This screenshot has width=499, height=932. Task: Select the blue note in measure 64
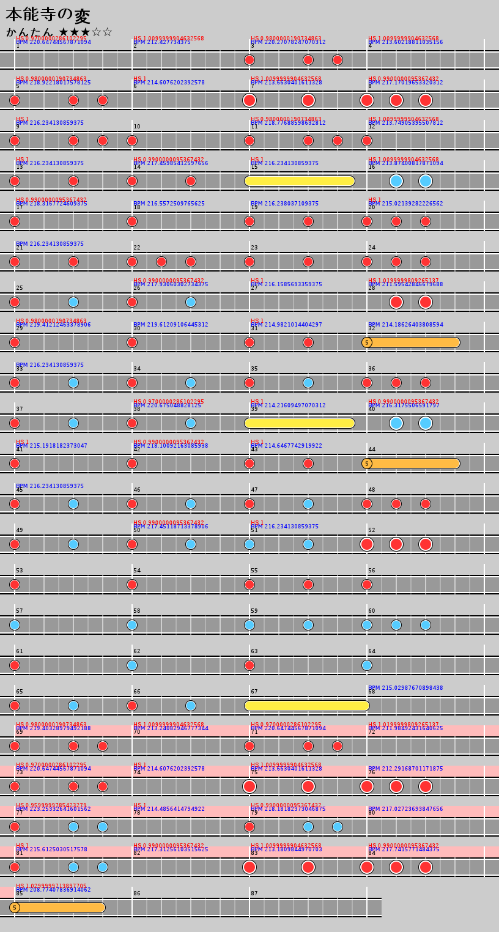click(x=367, y=665)
